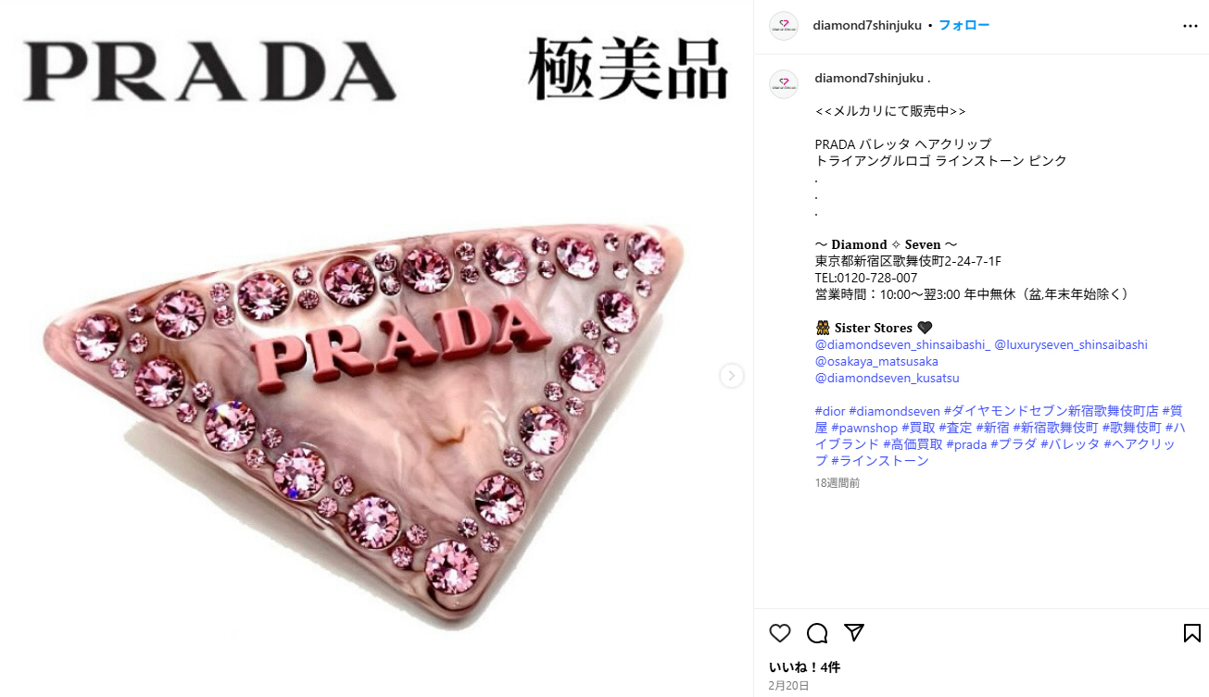
Task: Browse the #dior hashtag
Action: tap(830, 411)
